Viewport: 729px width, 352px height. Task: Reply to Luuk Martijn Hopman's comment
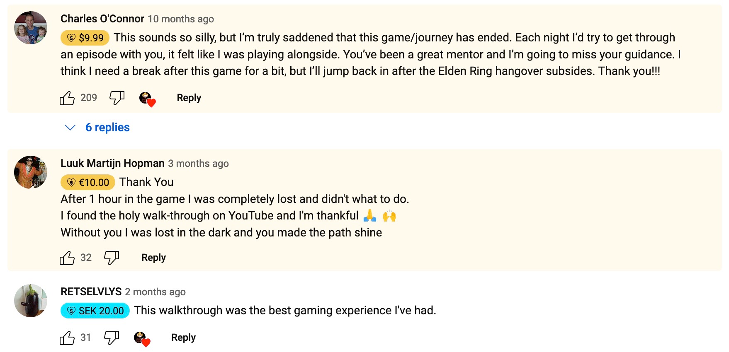[153, 258]
